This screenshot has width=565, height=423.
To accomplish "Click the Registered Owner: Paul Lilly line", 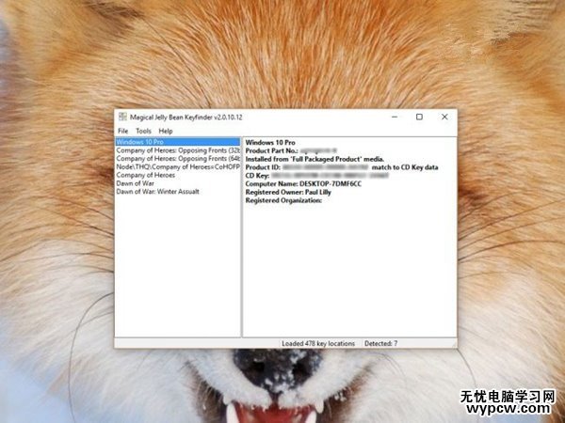I will (x=288, y=192).
